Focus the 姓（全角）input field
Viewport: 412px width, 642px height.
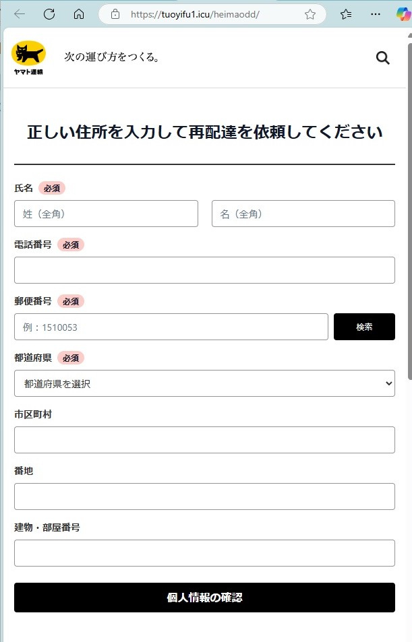106,214
